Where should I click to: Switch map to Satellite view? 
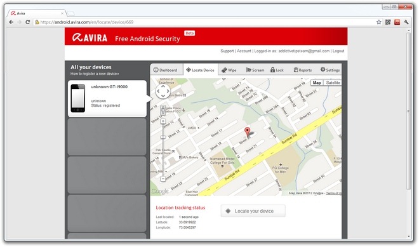[x=333, y=83]
